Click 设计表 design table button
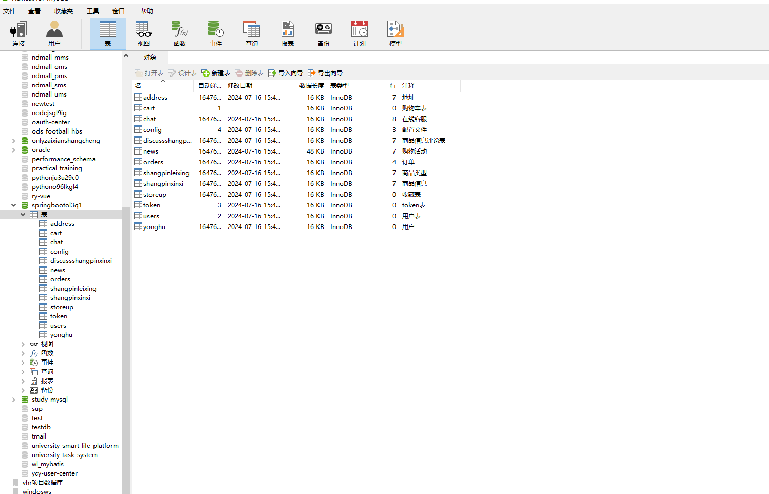The image size is (769, 494). [x=182, y=73]
